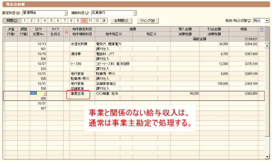Select period 9 tab
272x161 pixels.
tap(78, 21)
